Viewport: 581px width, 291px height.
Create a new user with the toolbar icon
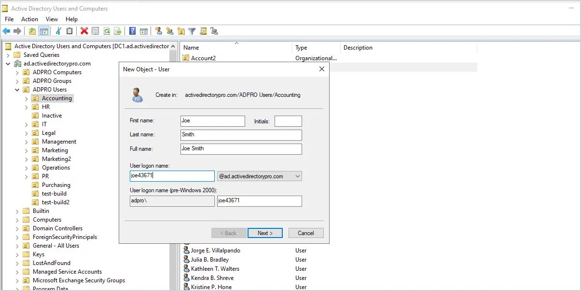pyautogui.click(x=158, y=30)
